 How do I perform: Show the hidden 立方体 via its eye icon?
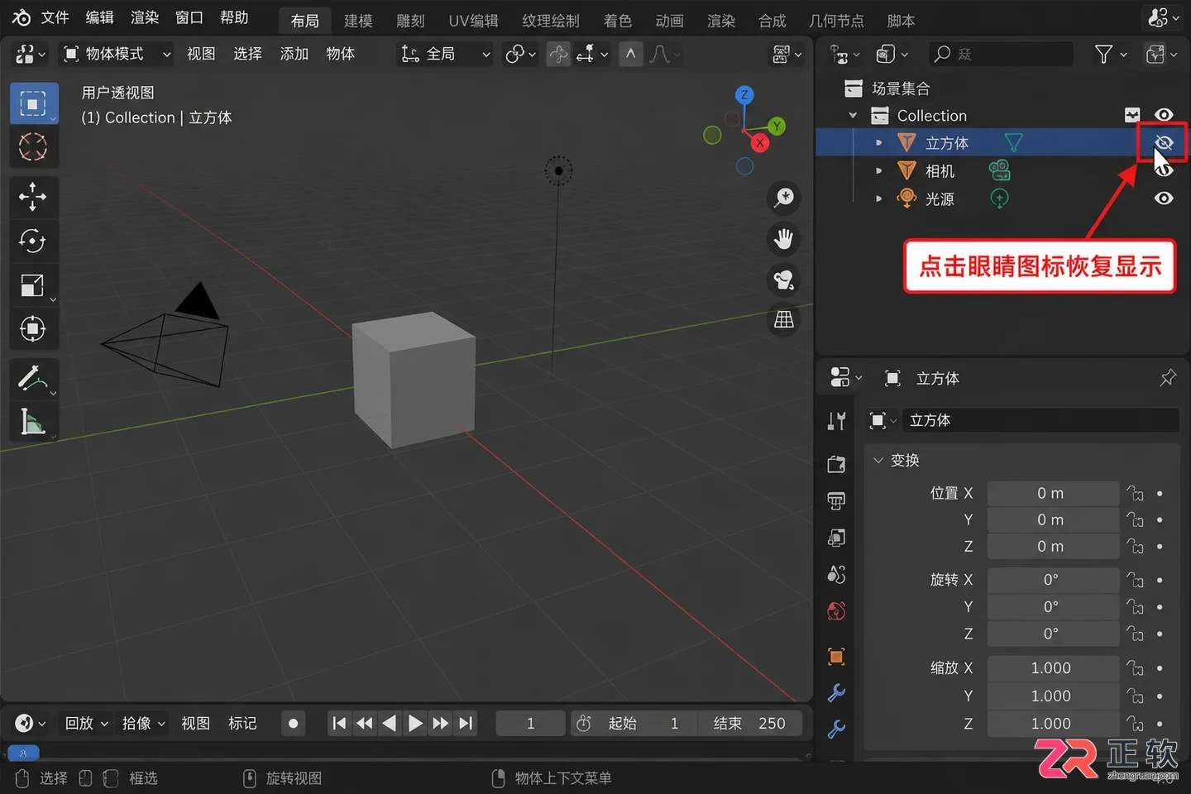pyautogui.click(x=1164, y=143)
